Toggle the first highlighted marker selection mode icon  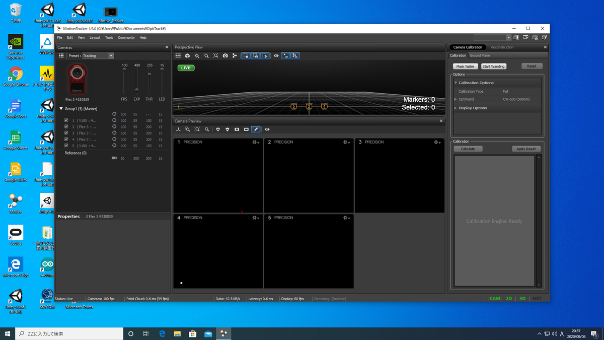[246, 56]
